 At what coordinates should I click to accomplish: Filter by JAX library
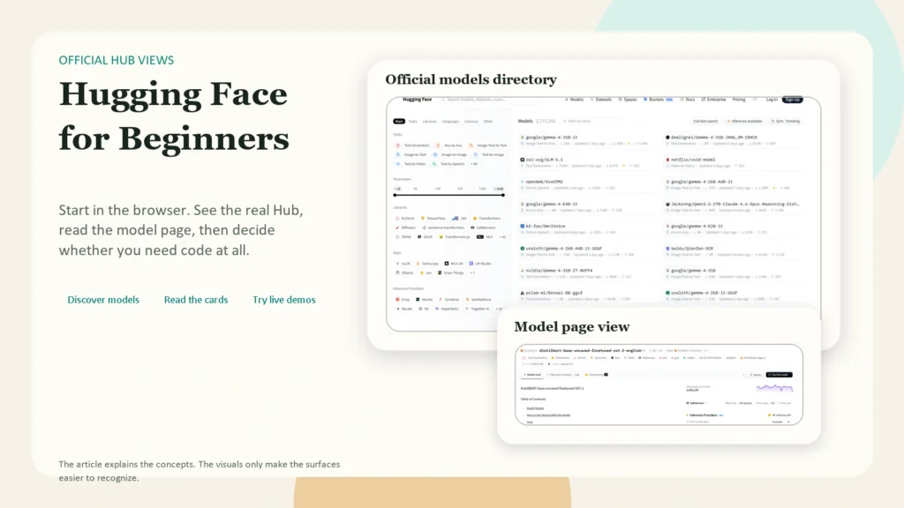click(x=459, y=219)
